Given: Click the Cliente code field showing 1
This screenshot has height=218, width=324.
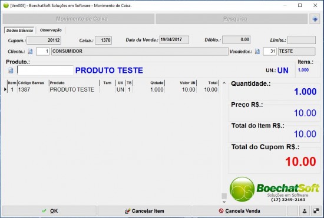Looking at the screenshot, I should pos(42,51).
